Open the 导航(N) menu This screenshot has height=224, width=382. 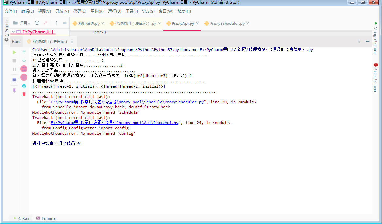(x=62, y=11)
